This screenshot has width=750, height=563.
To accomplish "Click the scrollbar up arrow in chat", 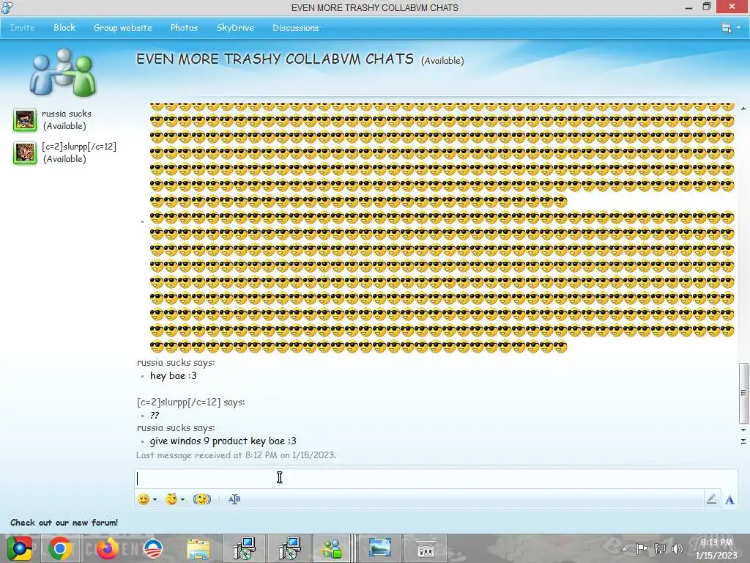I will coord(743,109).
